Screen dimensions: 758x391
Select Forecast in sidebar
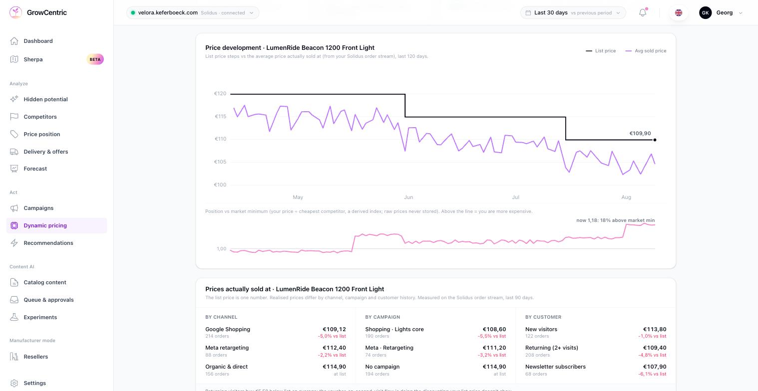(x=57, y=169)
